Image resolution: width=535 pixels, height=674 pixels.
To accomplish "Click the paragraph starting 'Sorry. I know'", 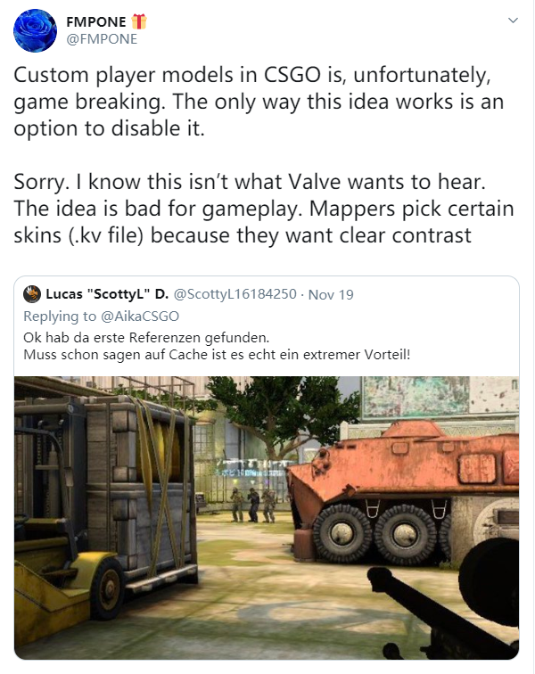I will (x=264, y=209).
